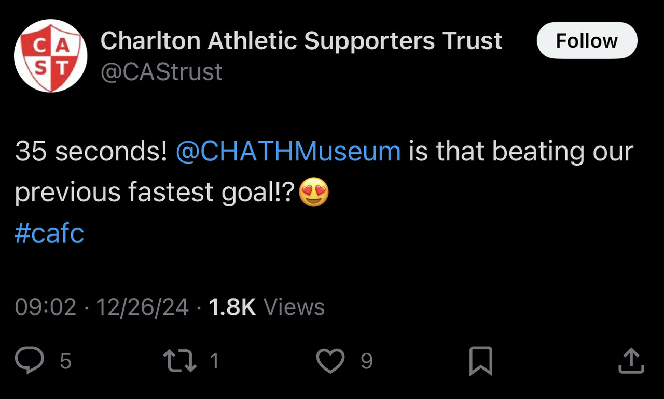Open the share menu via upload icon
The image size is (664, 399).
[x=631, y=361]
